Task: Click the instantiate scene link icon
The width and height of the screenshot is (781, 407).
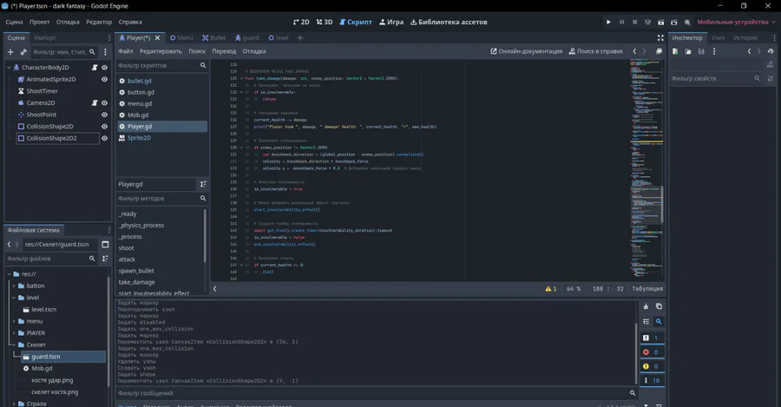Action: coord(23,52)
